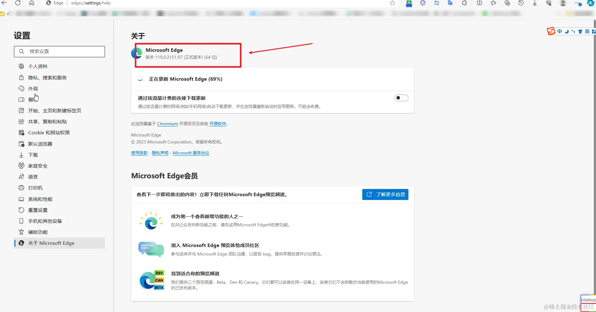This screenshot has width=596, height=312.
Task: Switch Sogou input language via 中 icon
Action: [x=560, y=31]
